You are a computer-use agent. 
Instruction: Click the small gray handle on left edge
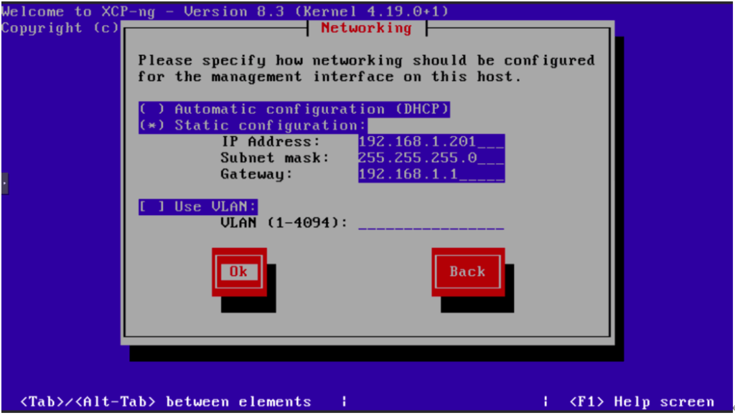(4, 183)
